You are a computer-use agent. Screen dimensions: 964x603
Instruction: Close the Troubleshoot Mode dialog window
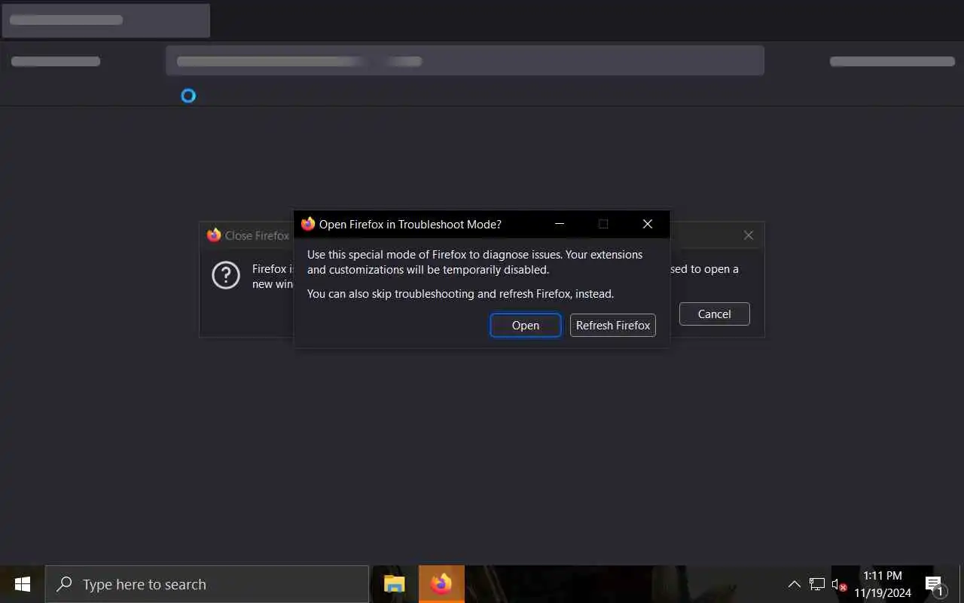[647, 224]
